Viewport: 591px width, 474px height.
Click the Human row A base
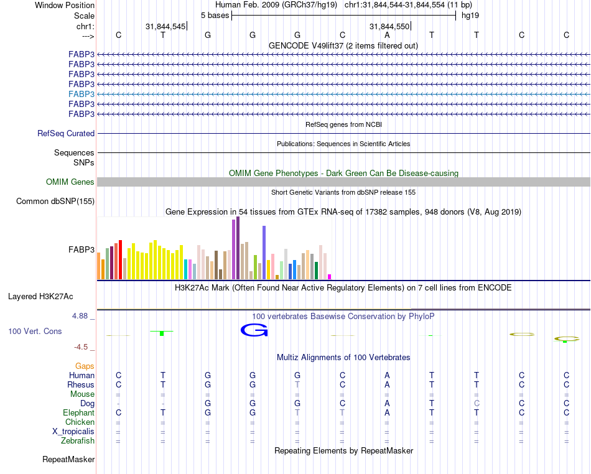coord(387,375)
